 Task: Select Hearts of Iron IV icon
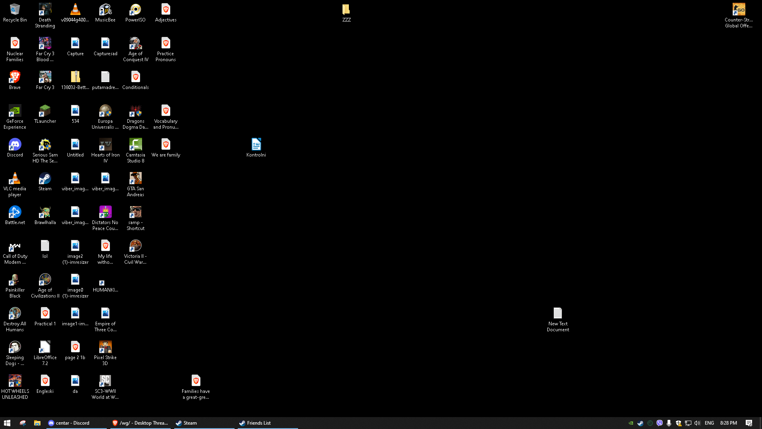pos(105,151)
